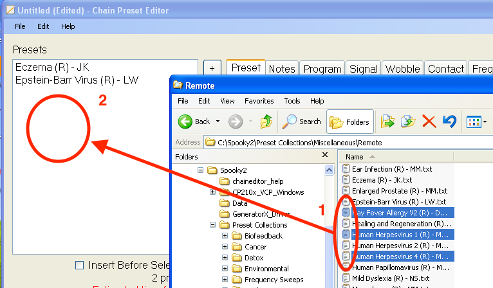Expand the Cancer folder node

(x=225, y=247)
